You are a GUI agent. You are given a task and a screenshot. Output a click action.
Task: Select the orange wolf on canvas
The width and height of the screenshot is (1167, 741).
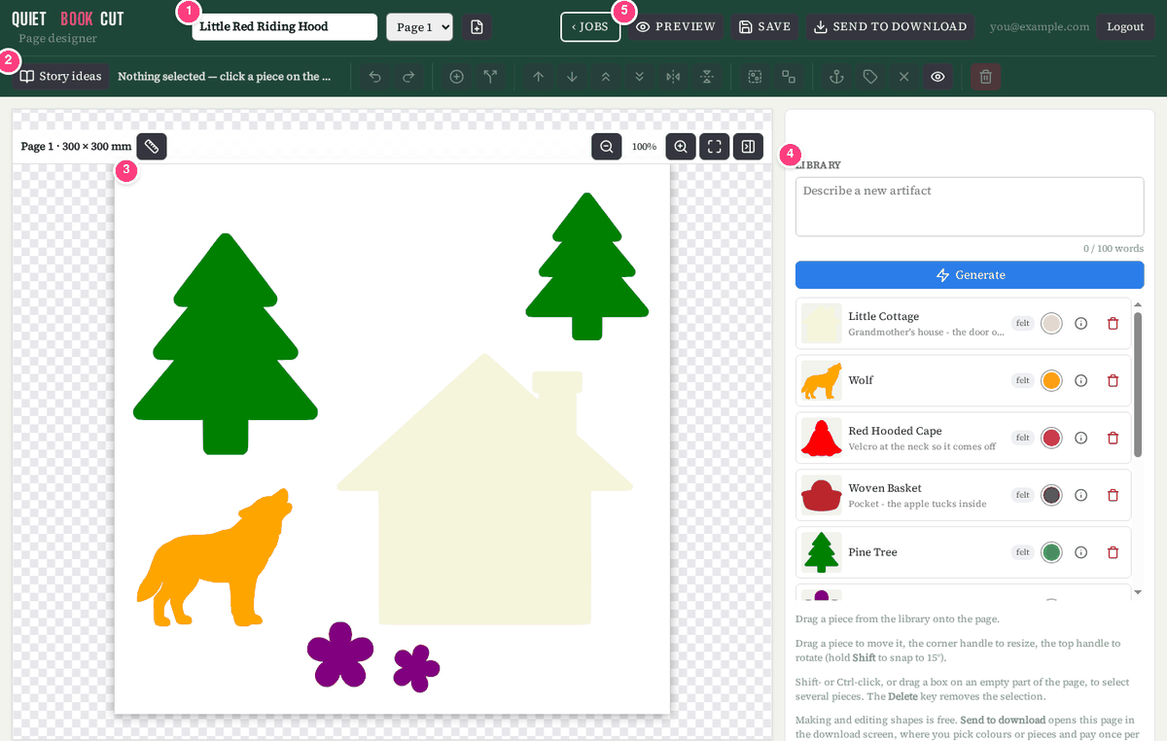[215, 558]
